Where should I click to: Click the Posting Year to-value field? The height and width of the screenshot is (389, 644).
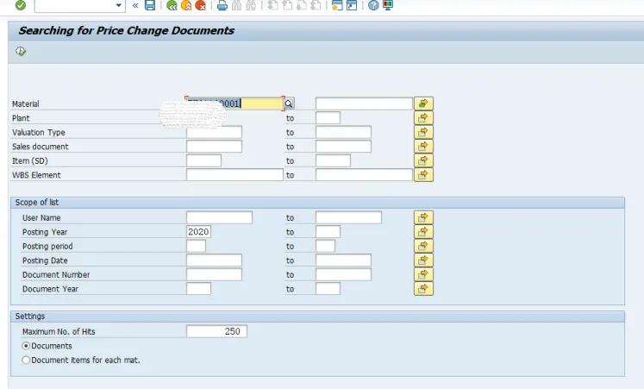click(x=328, y=232)
